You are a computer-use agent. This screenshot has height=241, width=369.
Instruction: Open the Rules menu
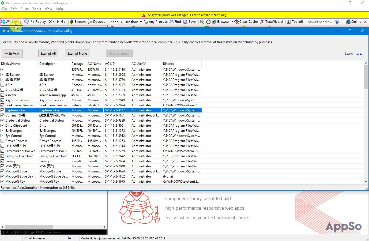(24, 9)
